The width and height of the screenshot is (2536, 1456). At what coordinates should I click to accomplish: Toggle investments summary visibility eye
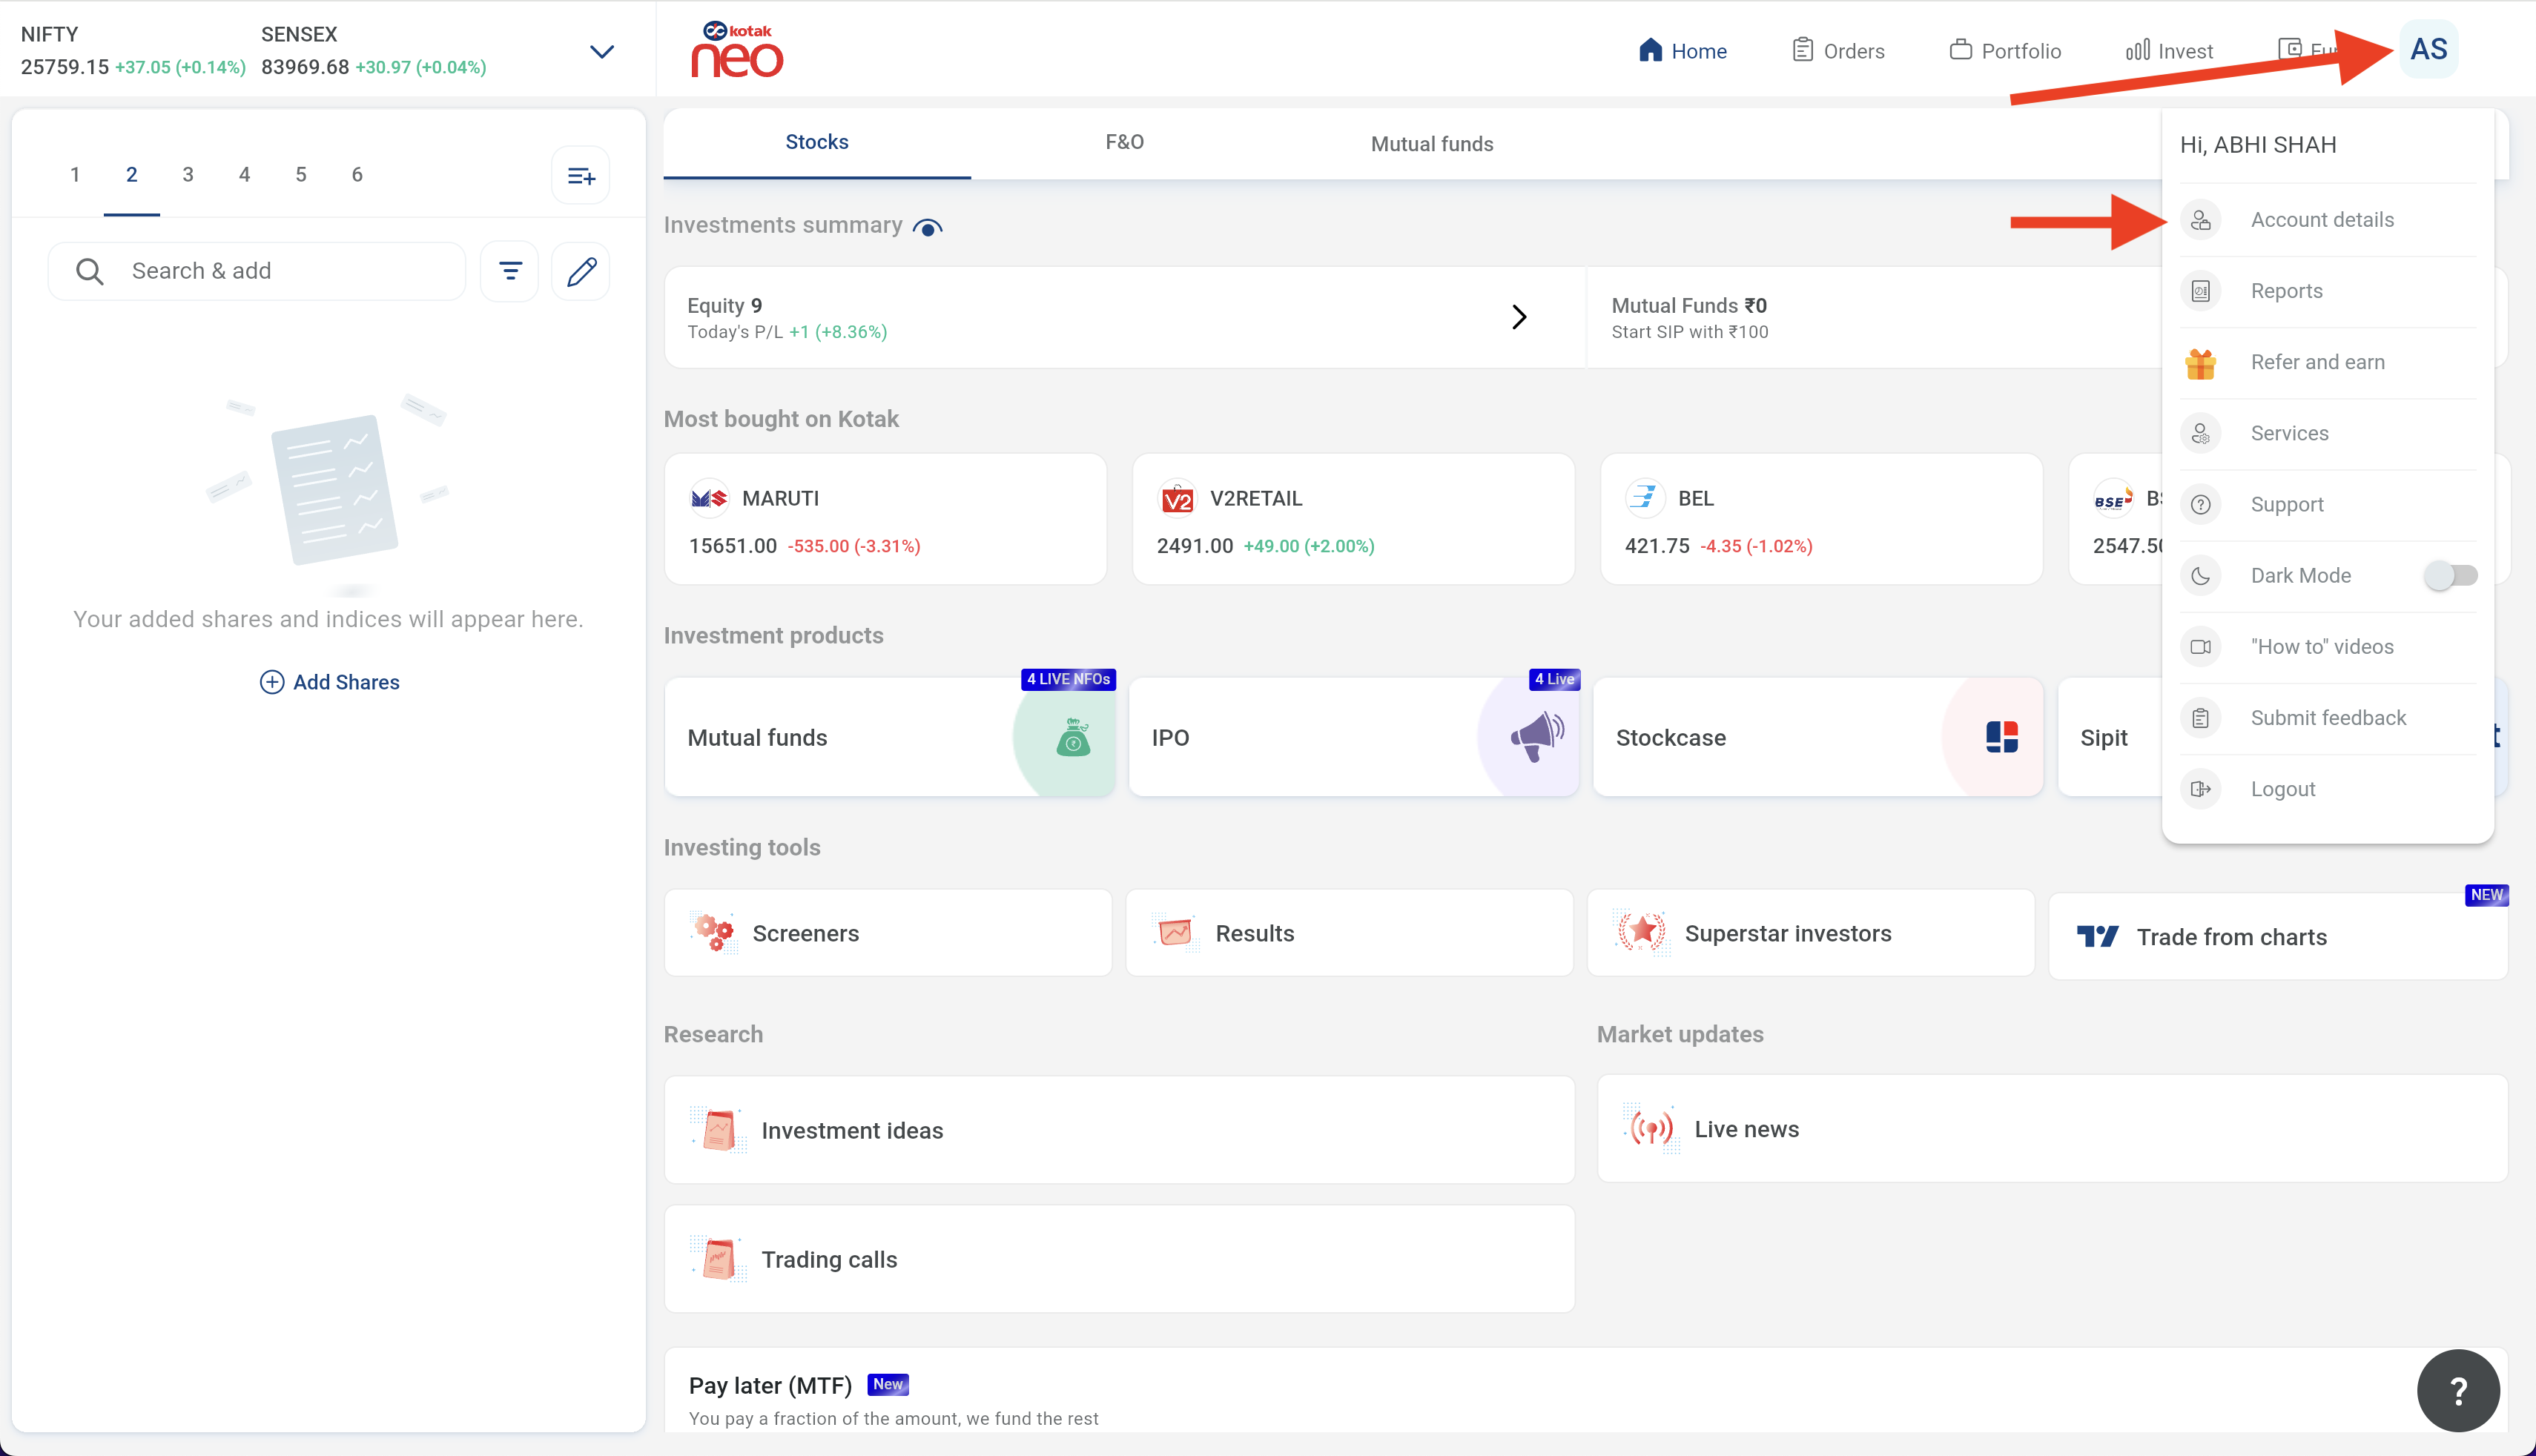(927, 228)
